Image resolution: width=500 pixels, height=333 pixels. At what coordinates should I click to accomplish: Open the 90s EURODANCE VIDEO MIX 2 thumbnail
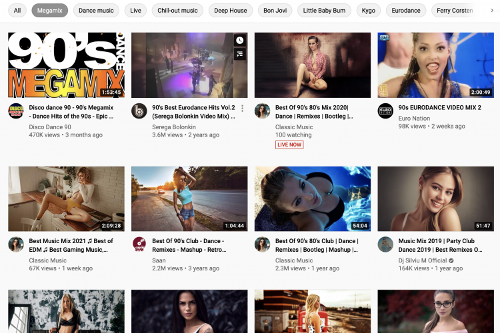[435, 65]
